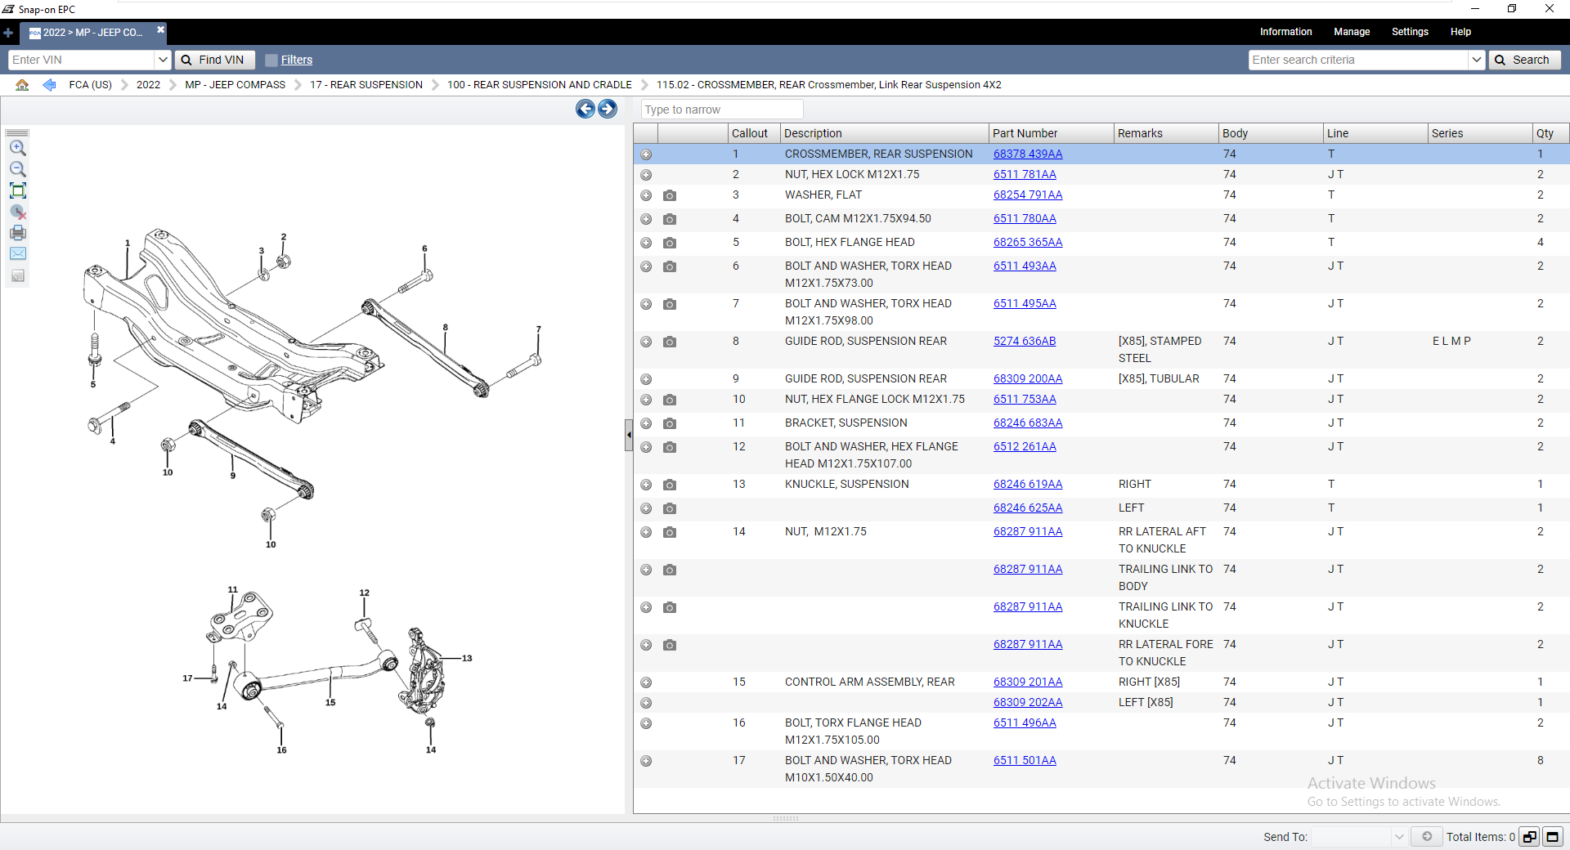Open the Settings menu
This screenshot has width=1570, height=850.
tap(1410, 32)
